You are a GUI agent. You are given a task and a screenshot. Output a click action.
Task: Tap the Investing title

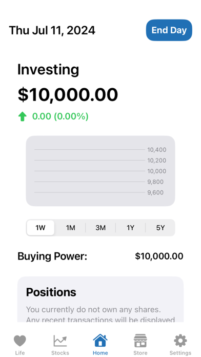coord(48,69)
